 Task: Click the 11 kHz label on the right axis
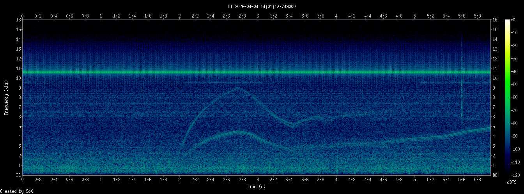click(495, 69)
